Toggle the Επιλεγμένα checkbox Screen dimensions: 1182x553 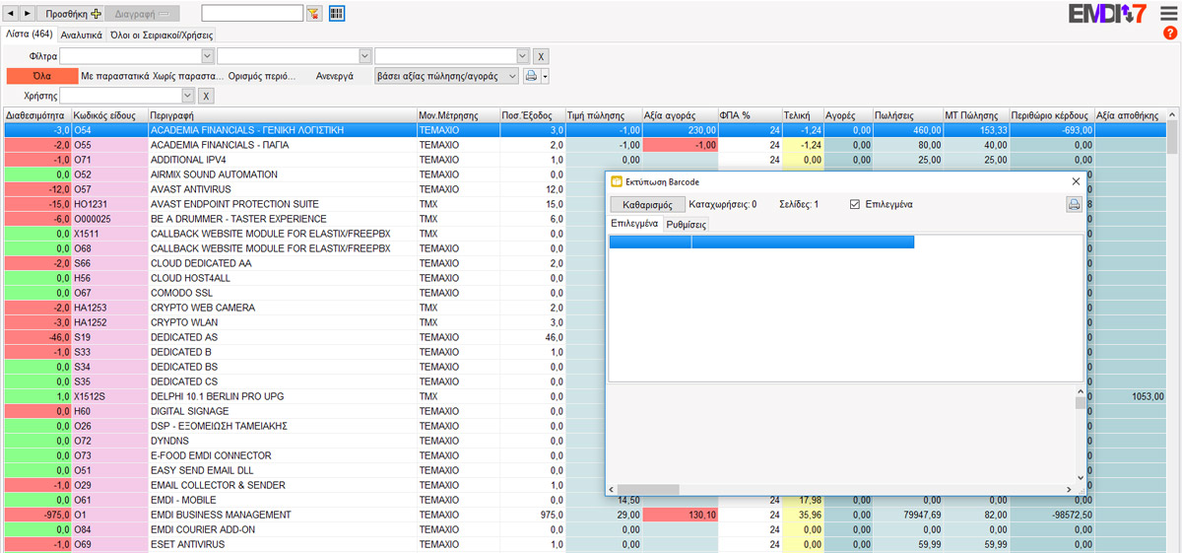[x=855, y=205]
